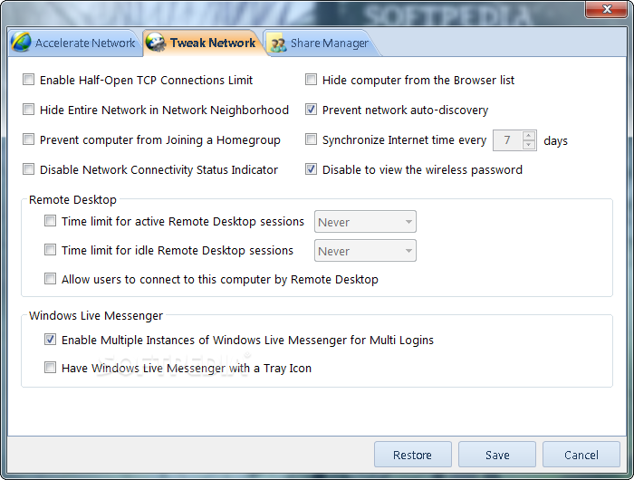Click the 'days' label text
This screenshot has height=480, width=634.
[555, 141]
